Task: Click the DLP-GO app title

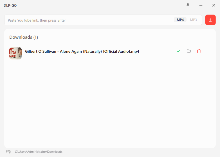Action: [10, 6]
